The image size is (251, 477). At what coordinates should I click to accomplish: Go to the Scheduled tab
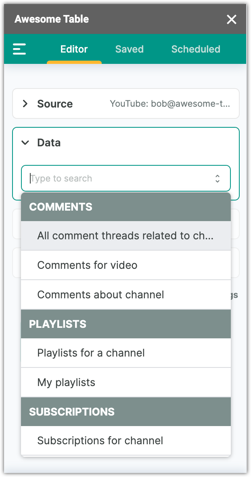[x=196, y=49]
